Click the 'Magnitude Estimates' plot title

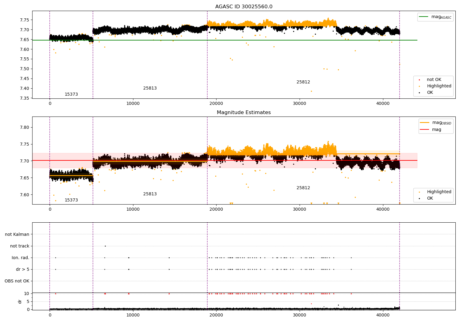(x=244, y=113)
